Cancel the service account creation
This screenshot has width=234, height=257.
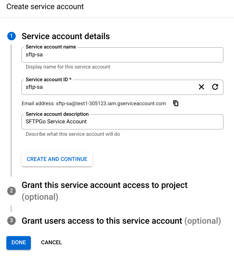tap(51, 242)
